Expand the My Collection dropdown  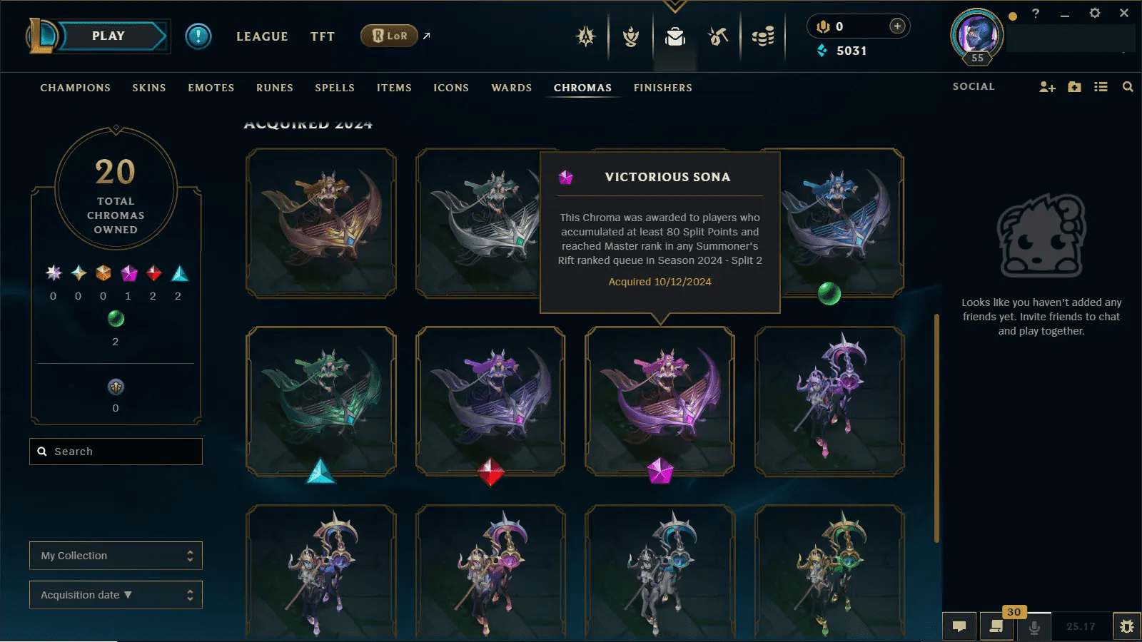[116, 556]
